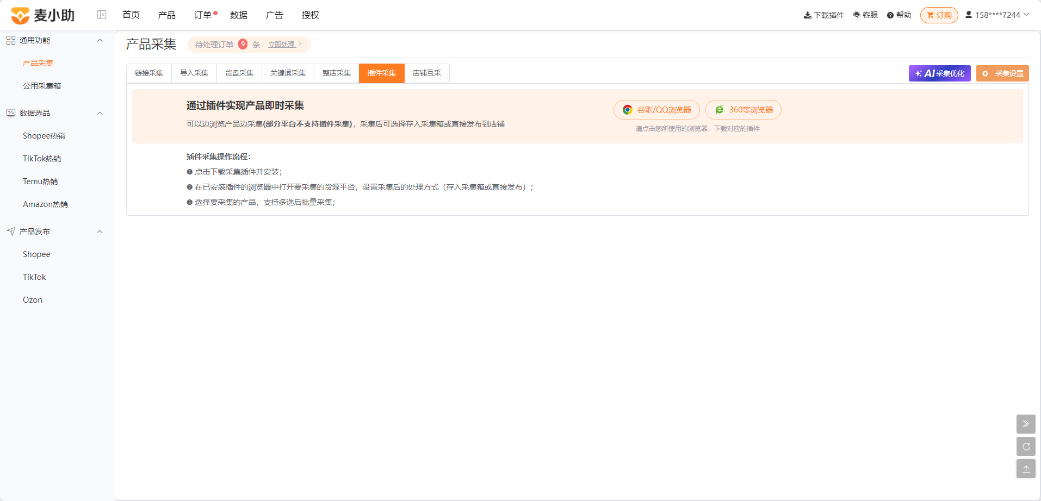
Task: Open Shopee under 产品发布
Action: pyautogui.click(x=36, y=254)
